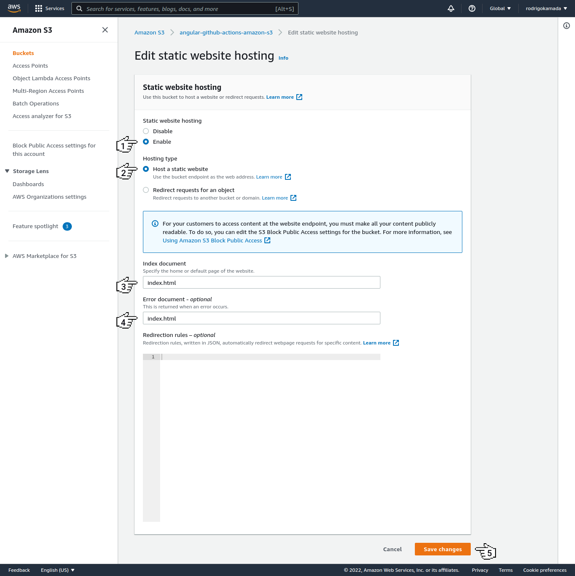Click the search magnifier in the services search bar
Image resolution: width=575 pixels, height=576 pixels.
pyautogui.click(x=79, y=8)
